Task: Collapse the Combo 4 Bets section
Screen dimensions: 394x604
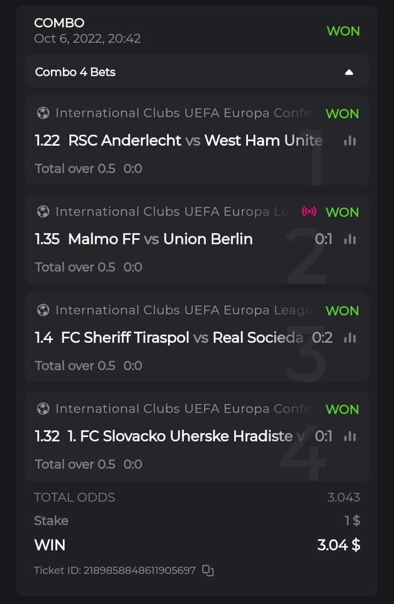Action: [x=349, y=72]
